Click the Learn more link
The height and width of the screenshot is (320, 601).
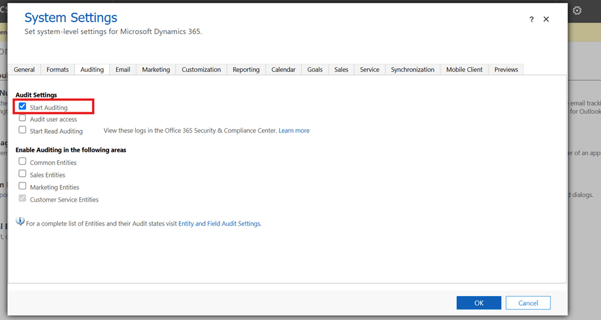click(294, 131)
